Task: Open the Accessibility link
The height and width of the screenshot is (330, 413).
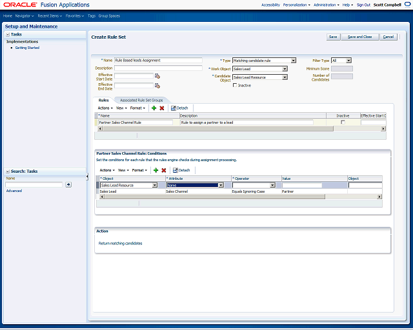Action: click(x=270, y=5)
